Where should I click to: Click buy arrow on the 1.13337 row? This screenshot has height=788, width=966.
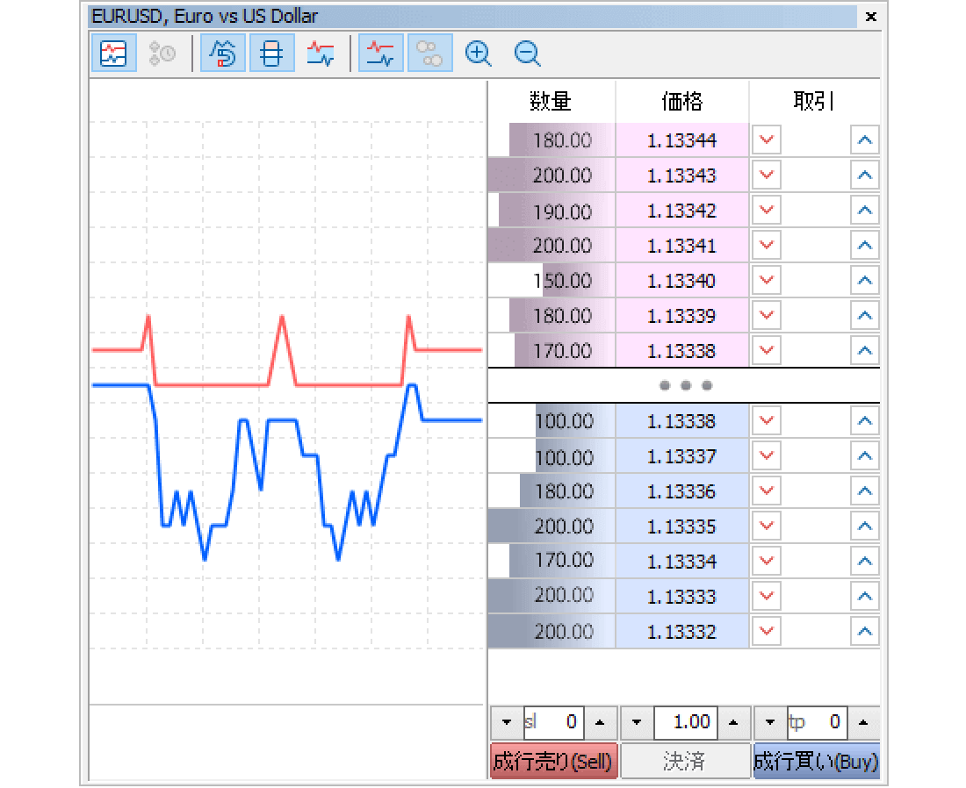click(864, 456)
